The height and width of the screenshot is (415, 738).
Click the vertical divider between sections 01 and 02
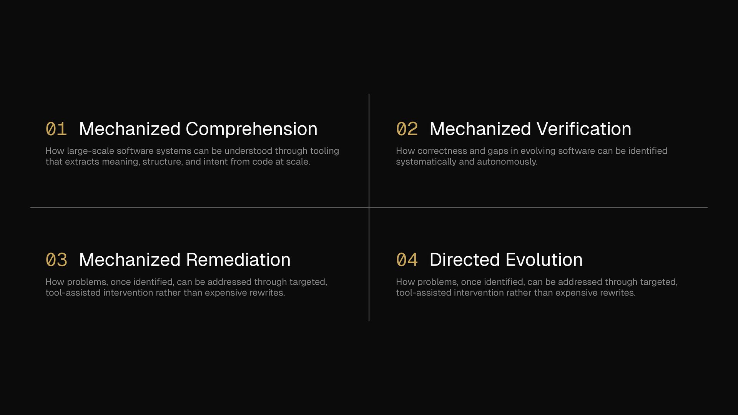(369, 150)
